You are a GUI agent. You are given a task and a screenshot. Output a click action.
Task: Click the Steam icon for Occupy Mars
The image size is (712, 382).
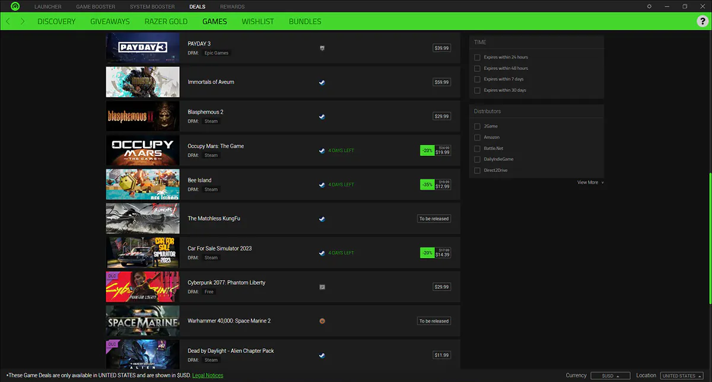tap(322, 151)
